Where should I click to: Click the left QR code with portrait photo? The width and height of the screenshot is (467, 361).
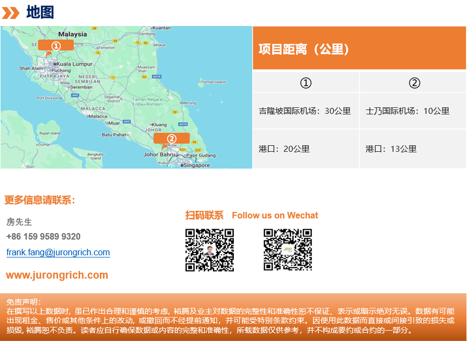[209, 250]
